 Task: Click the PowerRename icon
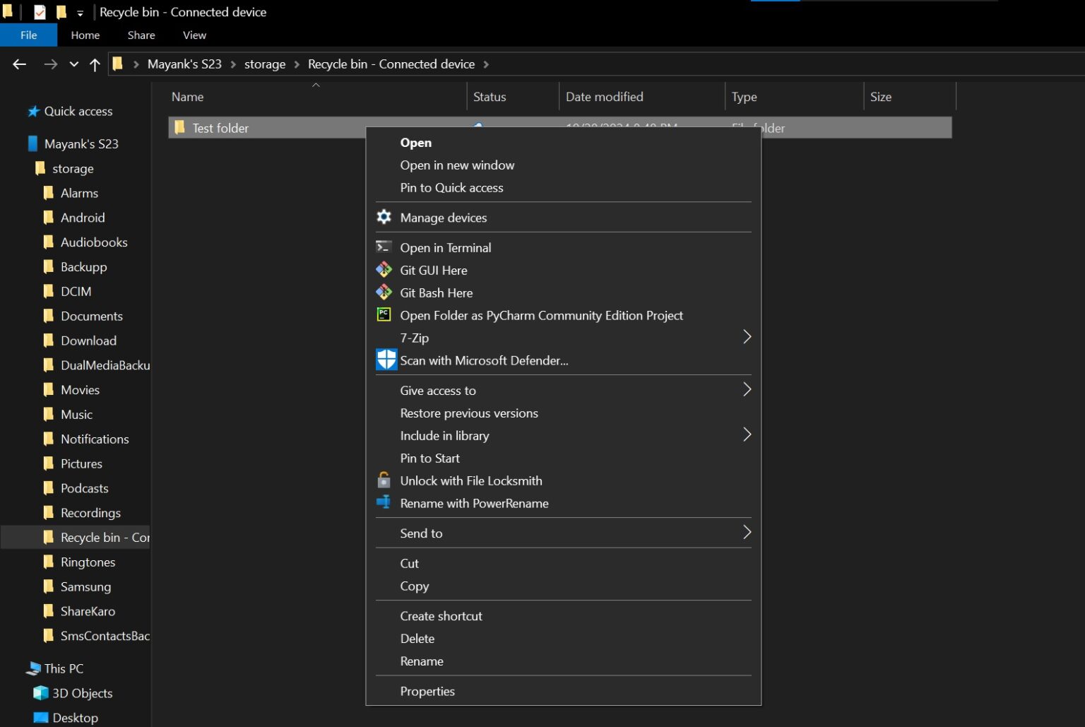coord(384,503)
